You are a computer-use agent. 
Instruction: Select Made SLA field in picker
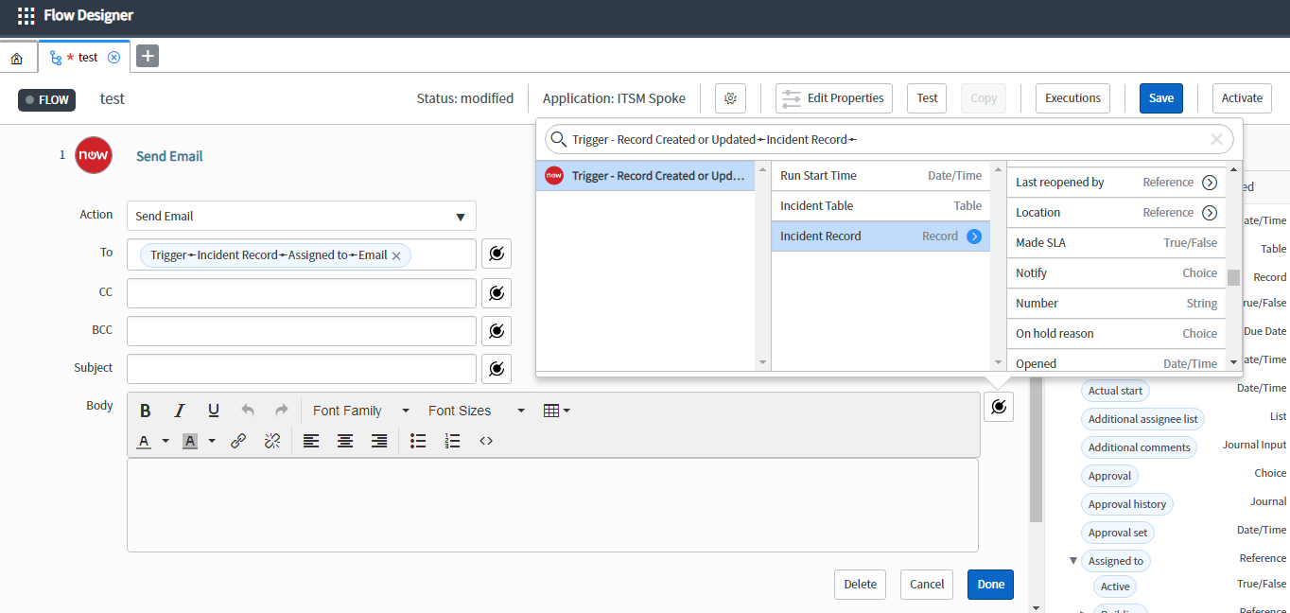pos(1116,243)
